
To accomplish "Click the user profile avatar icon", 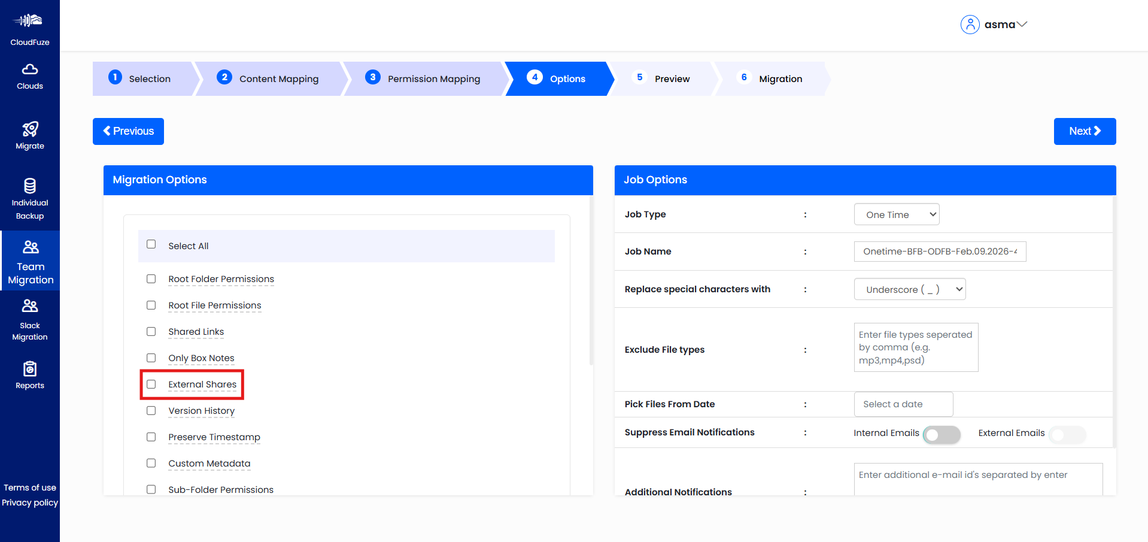I will tap(970, 25).
